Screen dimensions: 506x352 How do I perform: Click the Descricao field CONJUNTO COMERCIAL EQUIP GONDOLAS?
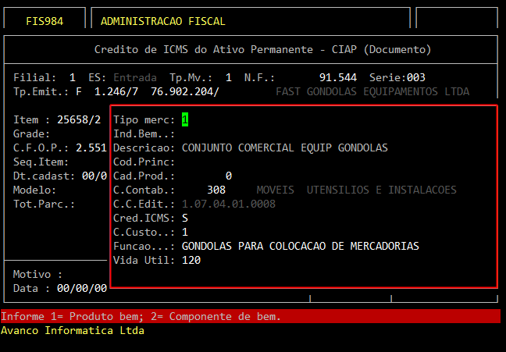[x=284, y=148]
